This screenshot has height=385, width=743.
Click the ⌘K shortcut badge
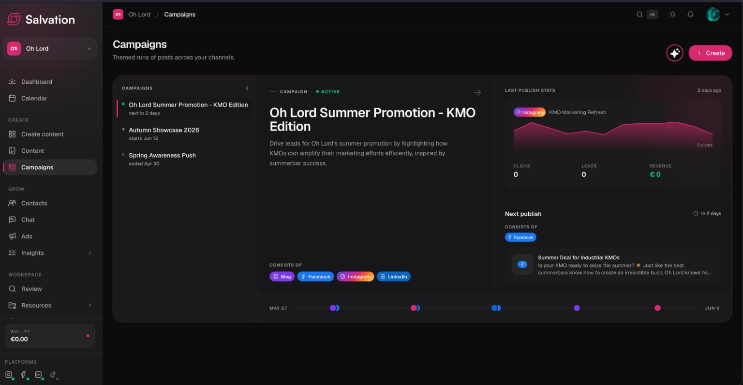tap(653, 15)
